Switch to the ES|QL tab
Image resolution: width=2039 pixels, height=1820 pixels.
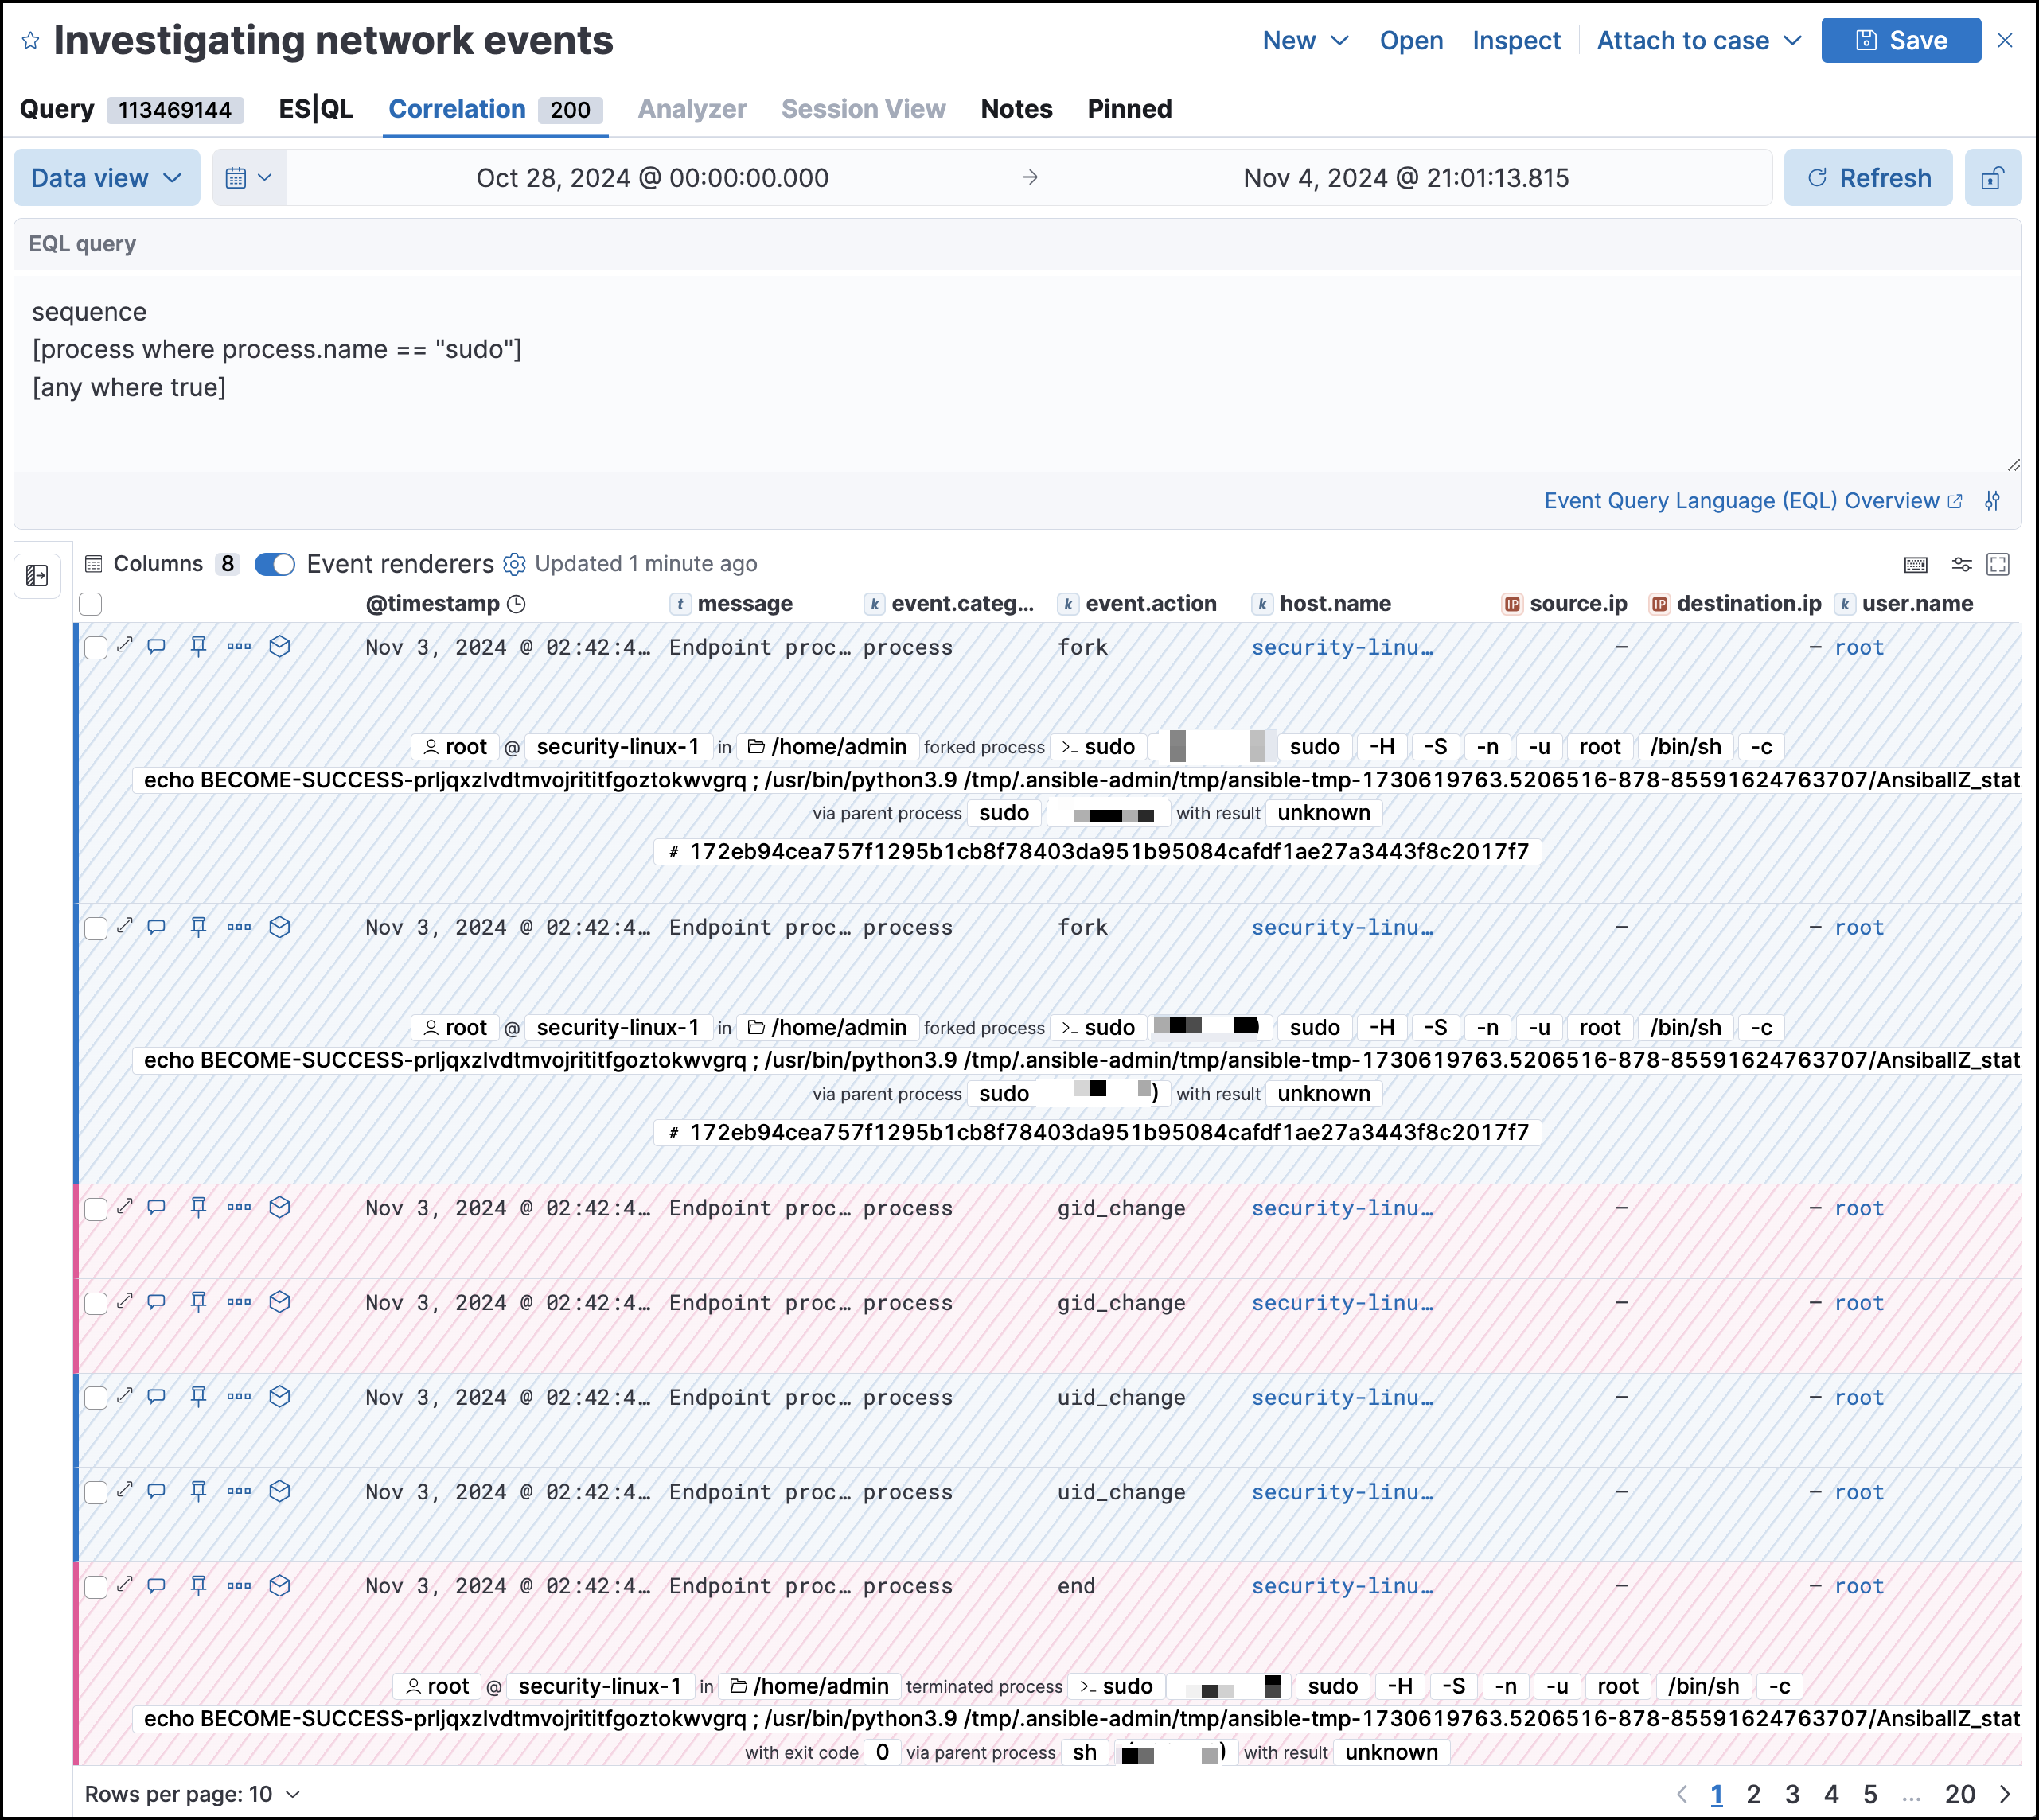(x=314, y=108)
